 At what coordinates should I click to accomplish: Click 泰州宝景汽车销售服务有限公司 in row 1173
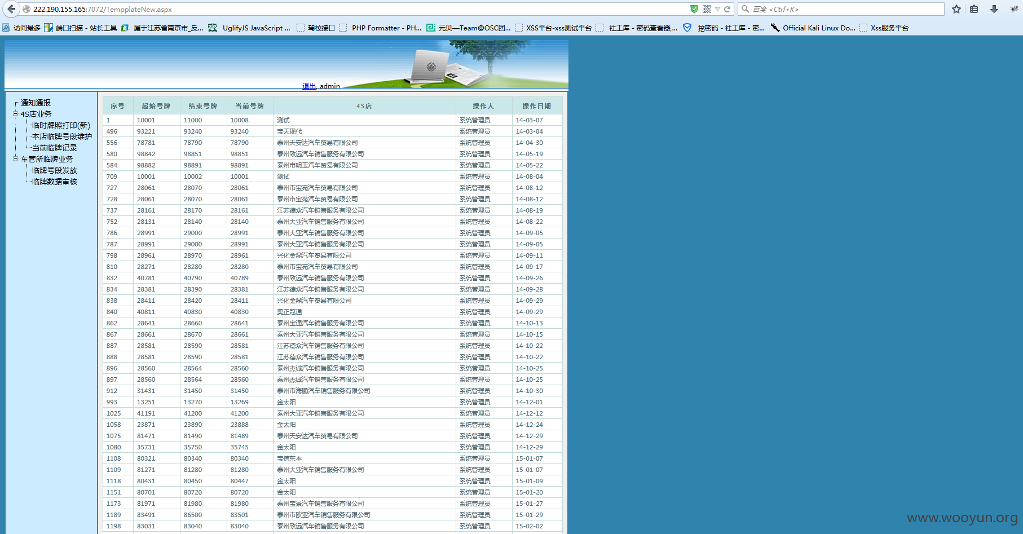point(320,504)
